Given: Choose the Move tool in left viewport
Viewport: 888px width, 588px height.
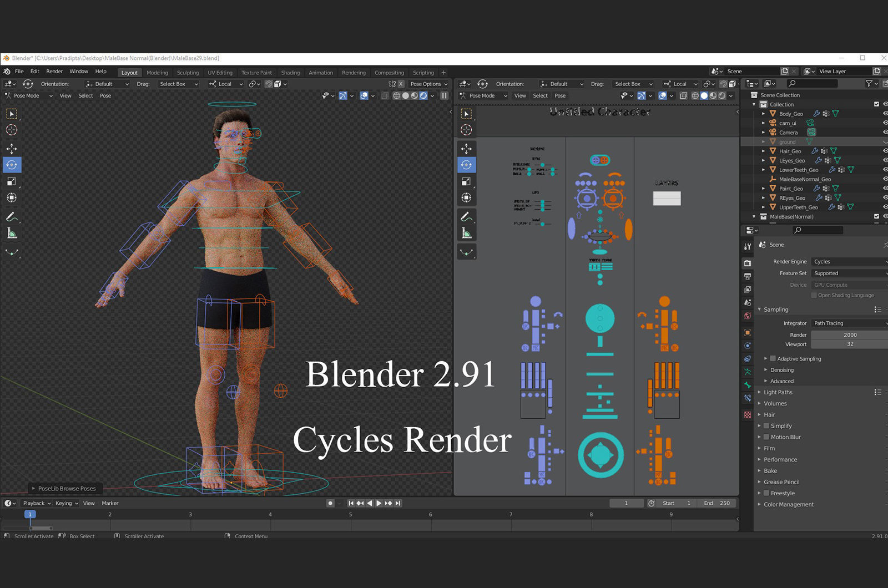Looking at the screenshot, I should 12,149.
